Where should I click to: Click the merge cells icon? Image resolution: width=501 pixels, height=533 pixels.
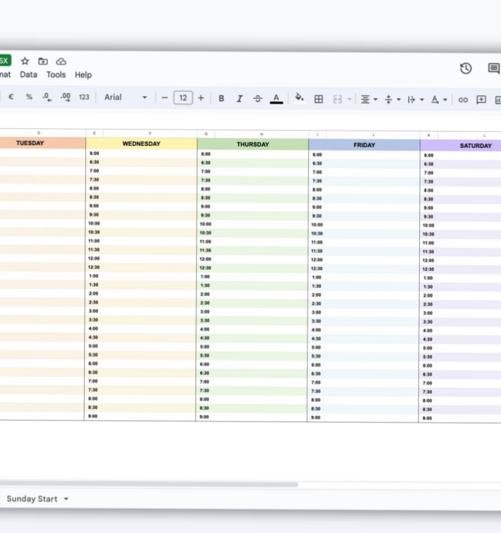click(x=337, y=99)
